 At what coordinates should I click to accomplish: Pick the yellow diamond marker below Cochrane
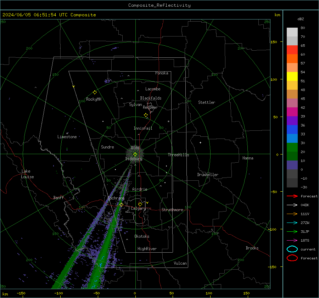click(121, 204)
